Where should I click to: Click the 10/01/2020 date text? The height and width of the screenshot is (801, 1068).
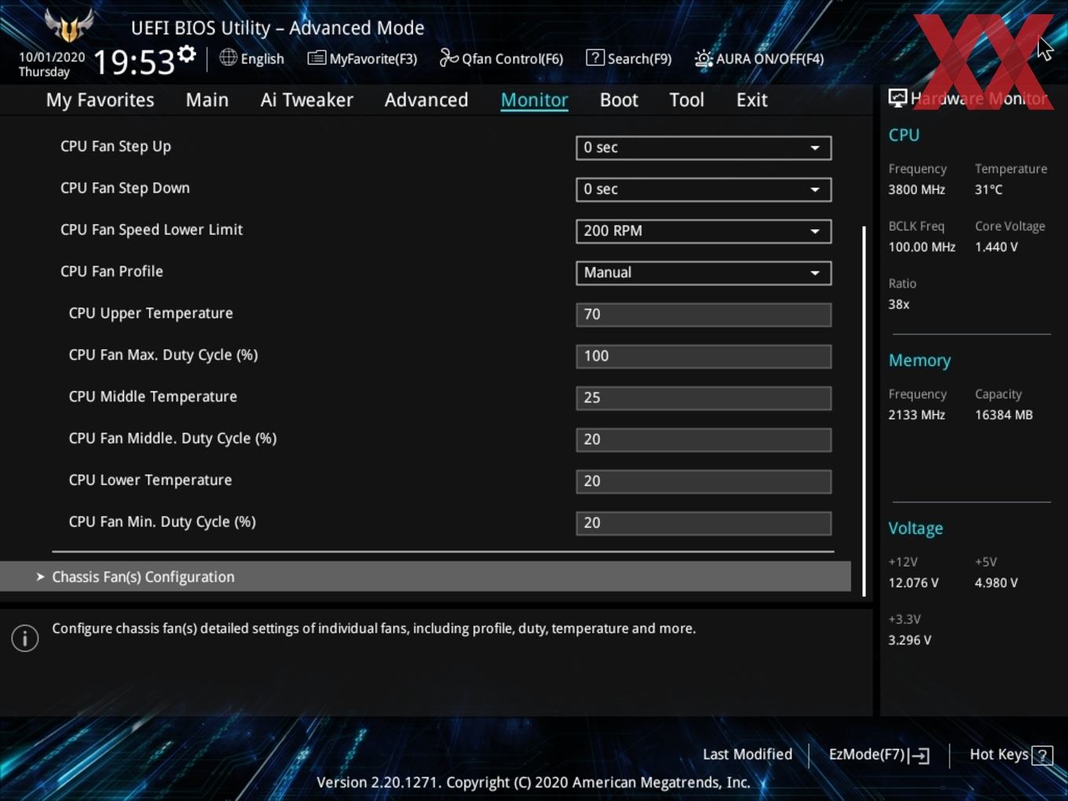pos(52,57)
